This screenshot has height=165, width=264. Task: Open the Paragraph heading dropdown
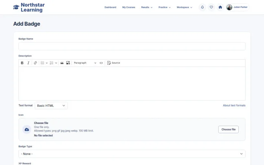[85, 63]
